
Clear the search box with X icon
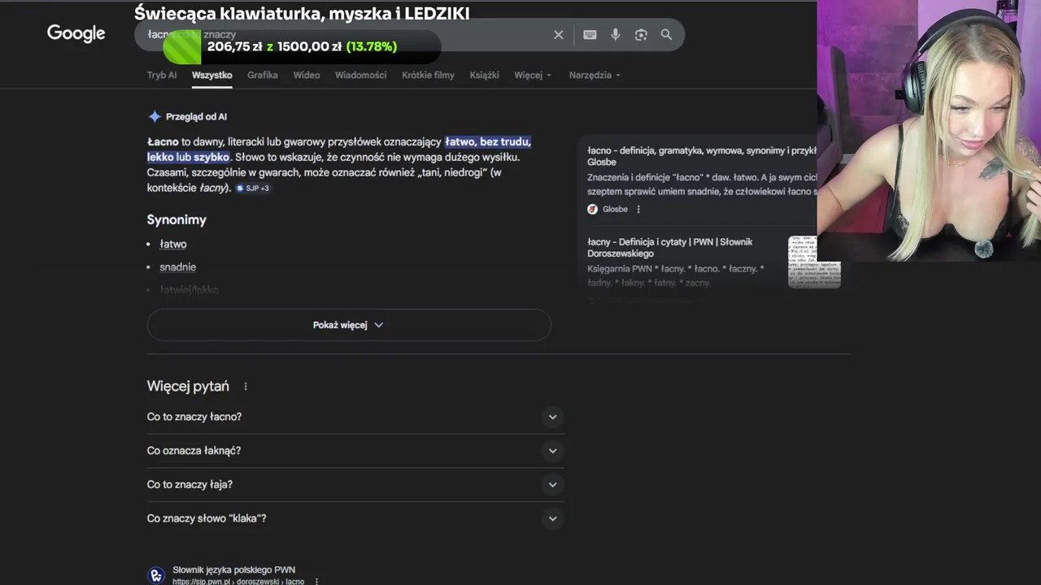click(558, 35)
